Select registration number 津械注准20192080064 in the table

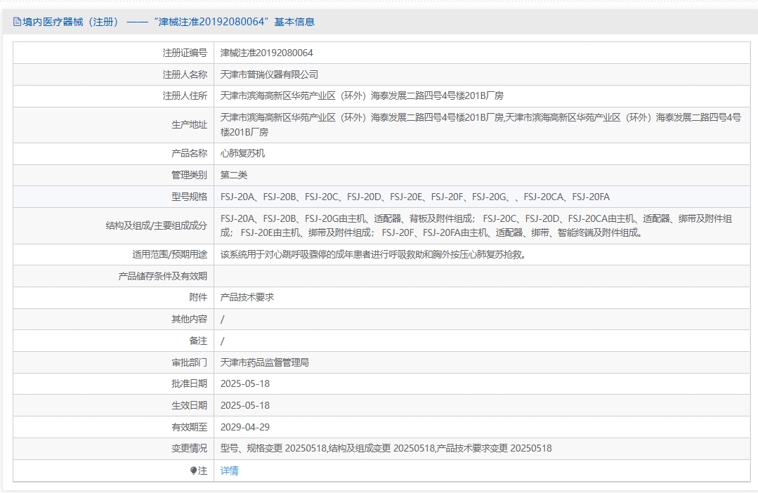pyautogui.click(x=267, y=53)
